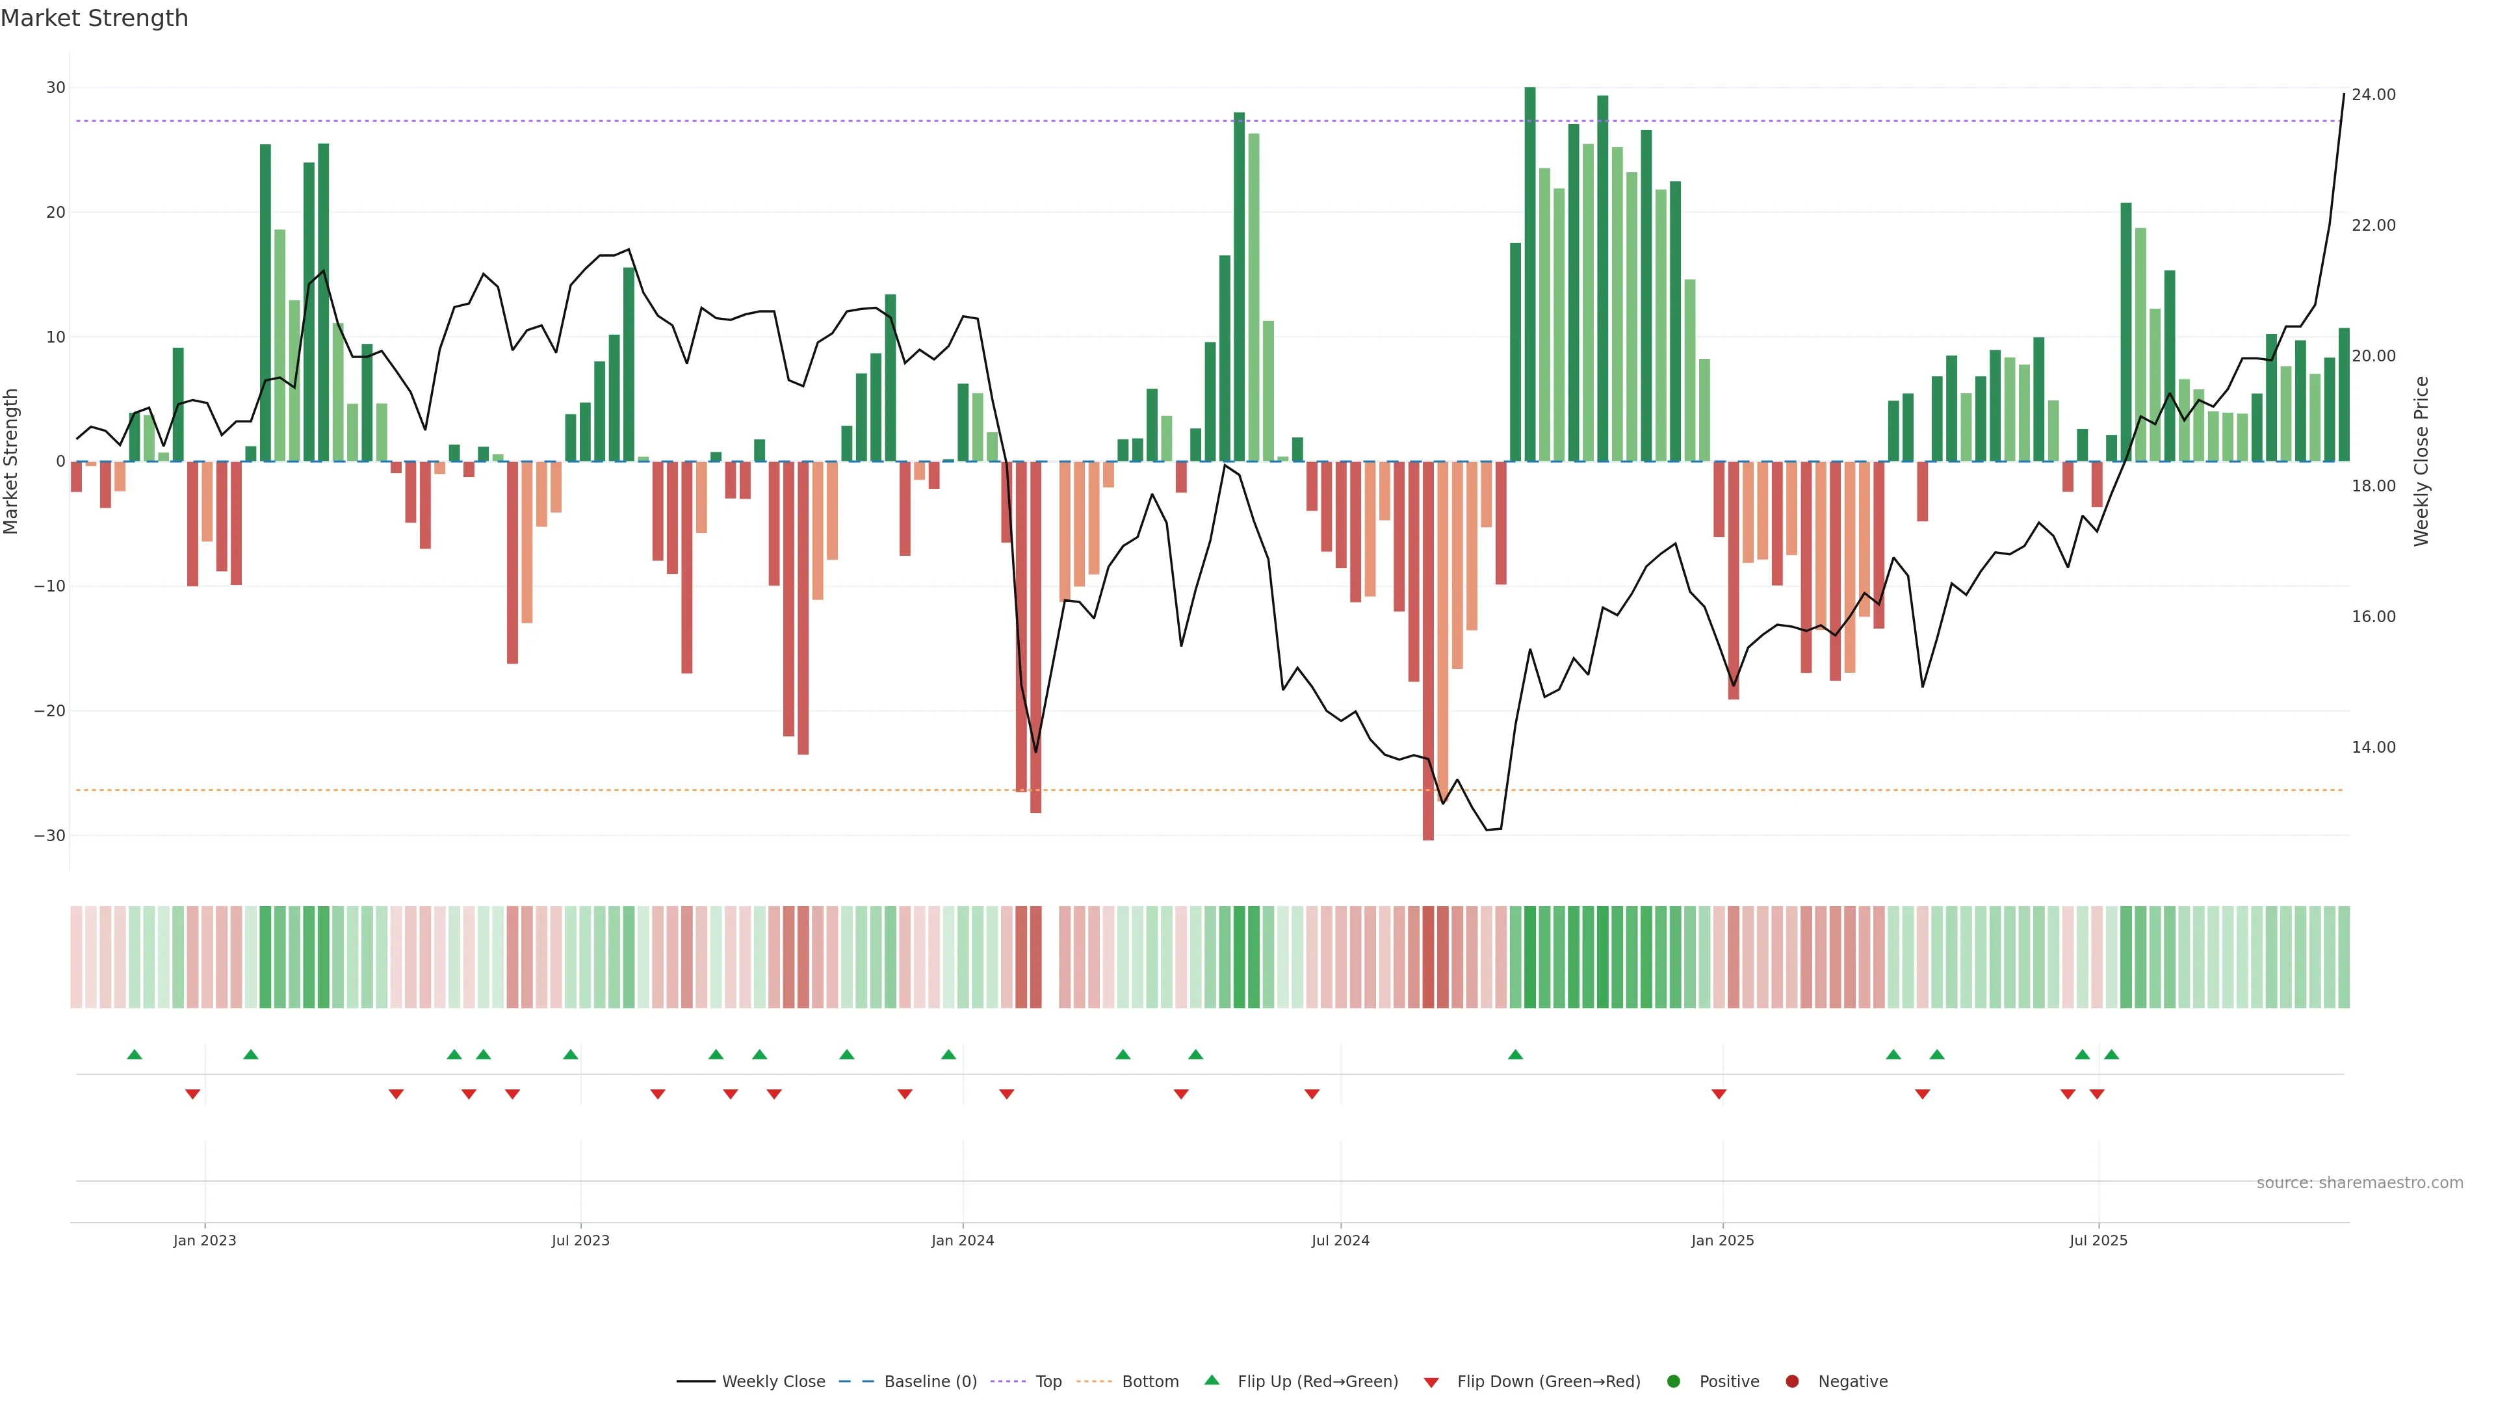
Task: Click the Negative dark red circle legend icon
Action: [x=1791, y=1382]
